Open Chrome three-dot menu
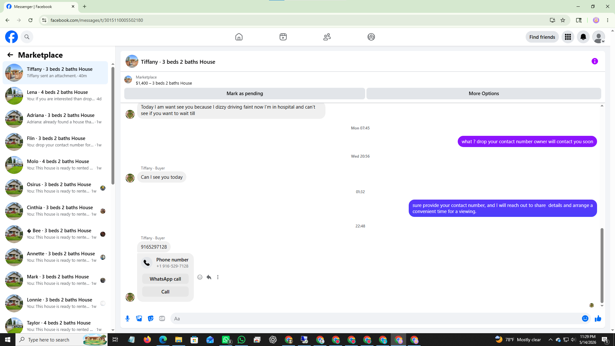 click(x=608, y=20)
